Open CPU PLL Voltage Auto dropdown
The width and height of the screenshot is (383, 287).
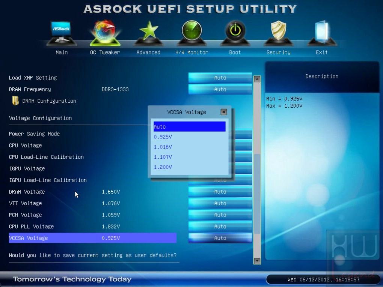click(x=220, y=227)
